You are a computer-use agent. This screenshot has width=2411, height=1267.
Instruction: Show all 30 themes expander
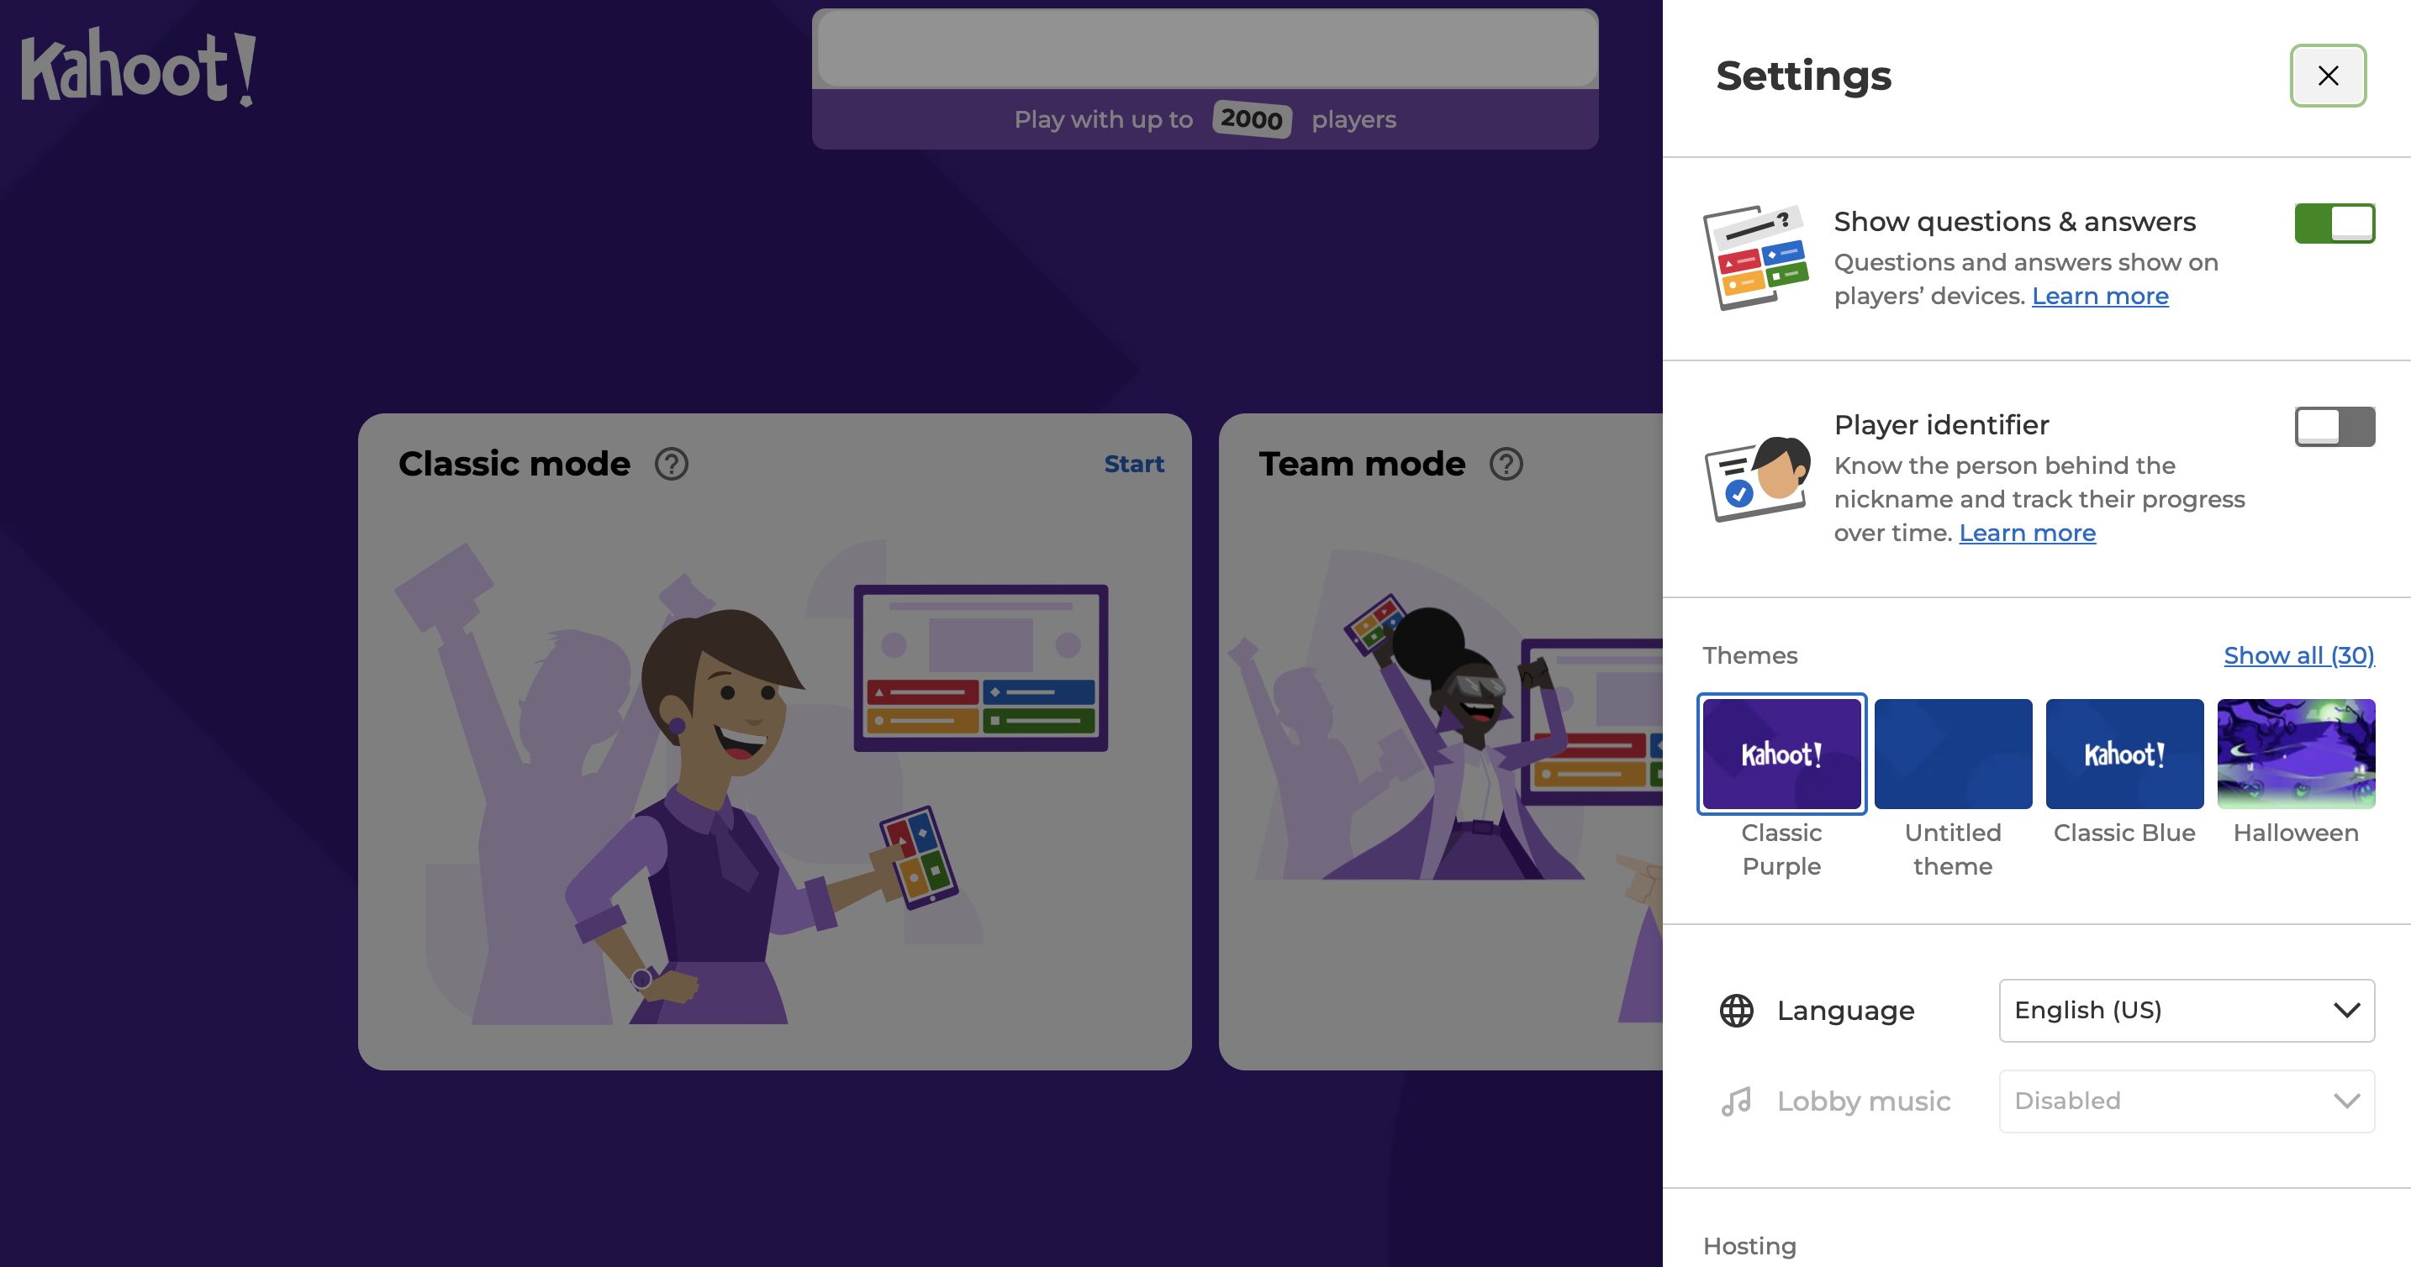[2298, 655]
